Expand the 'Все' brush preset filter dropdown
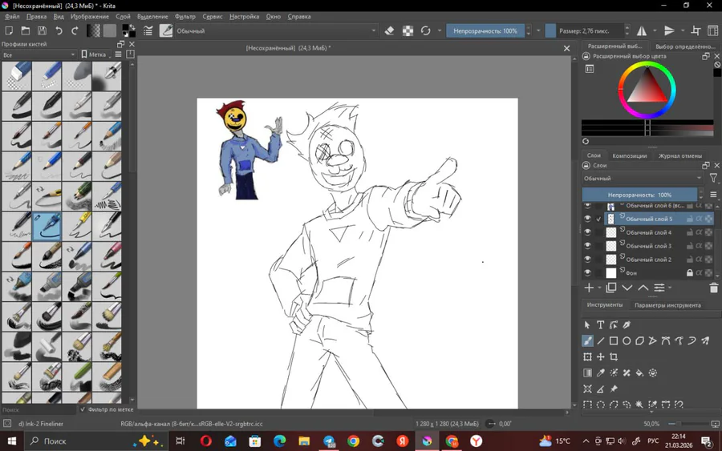The image size is (722, 451). (39, 54)
